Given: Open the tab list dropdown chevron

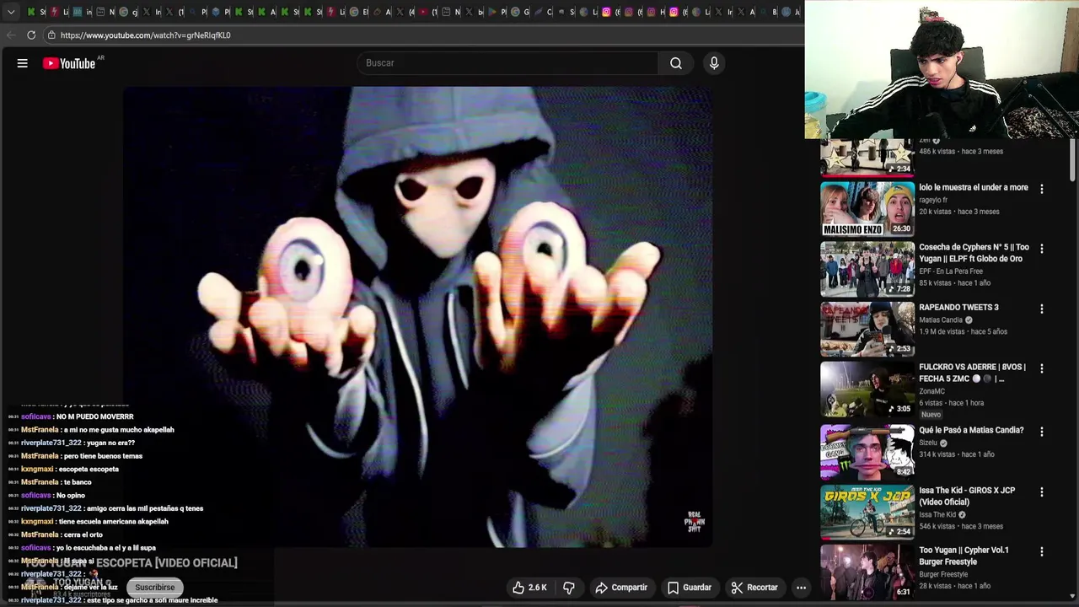Looking at the screenshot, I should [11, 12].
